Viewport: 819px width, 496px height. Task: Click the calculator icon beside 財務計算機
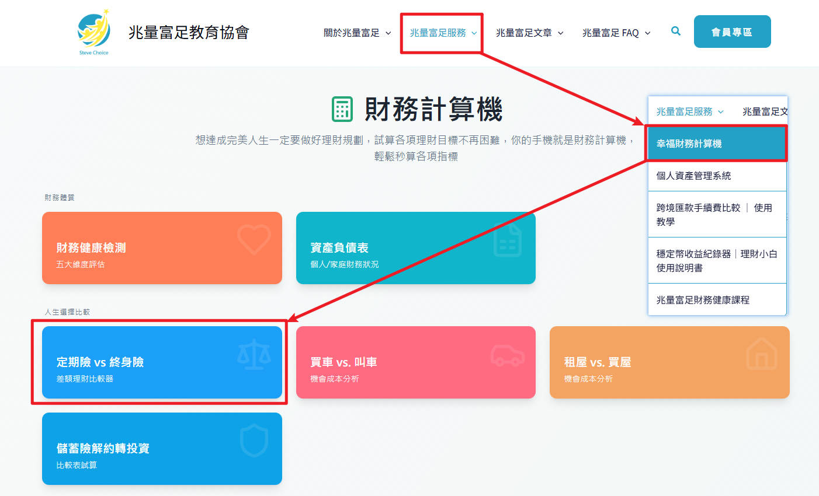342,109
